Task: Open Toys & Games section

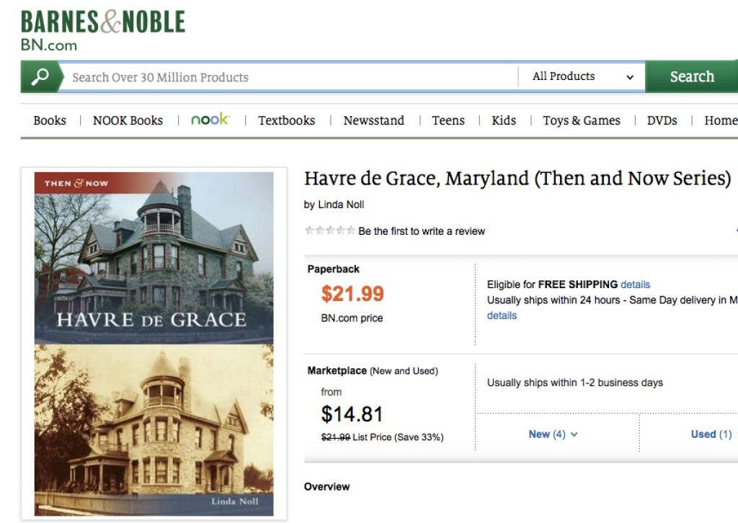Action: (581, 120)
